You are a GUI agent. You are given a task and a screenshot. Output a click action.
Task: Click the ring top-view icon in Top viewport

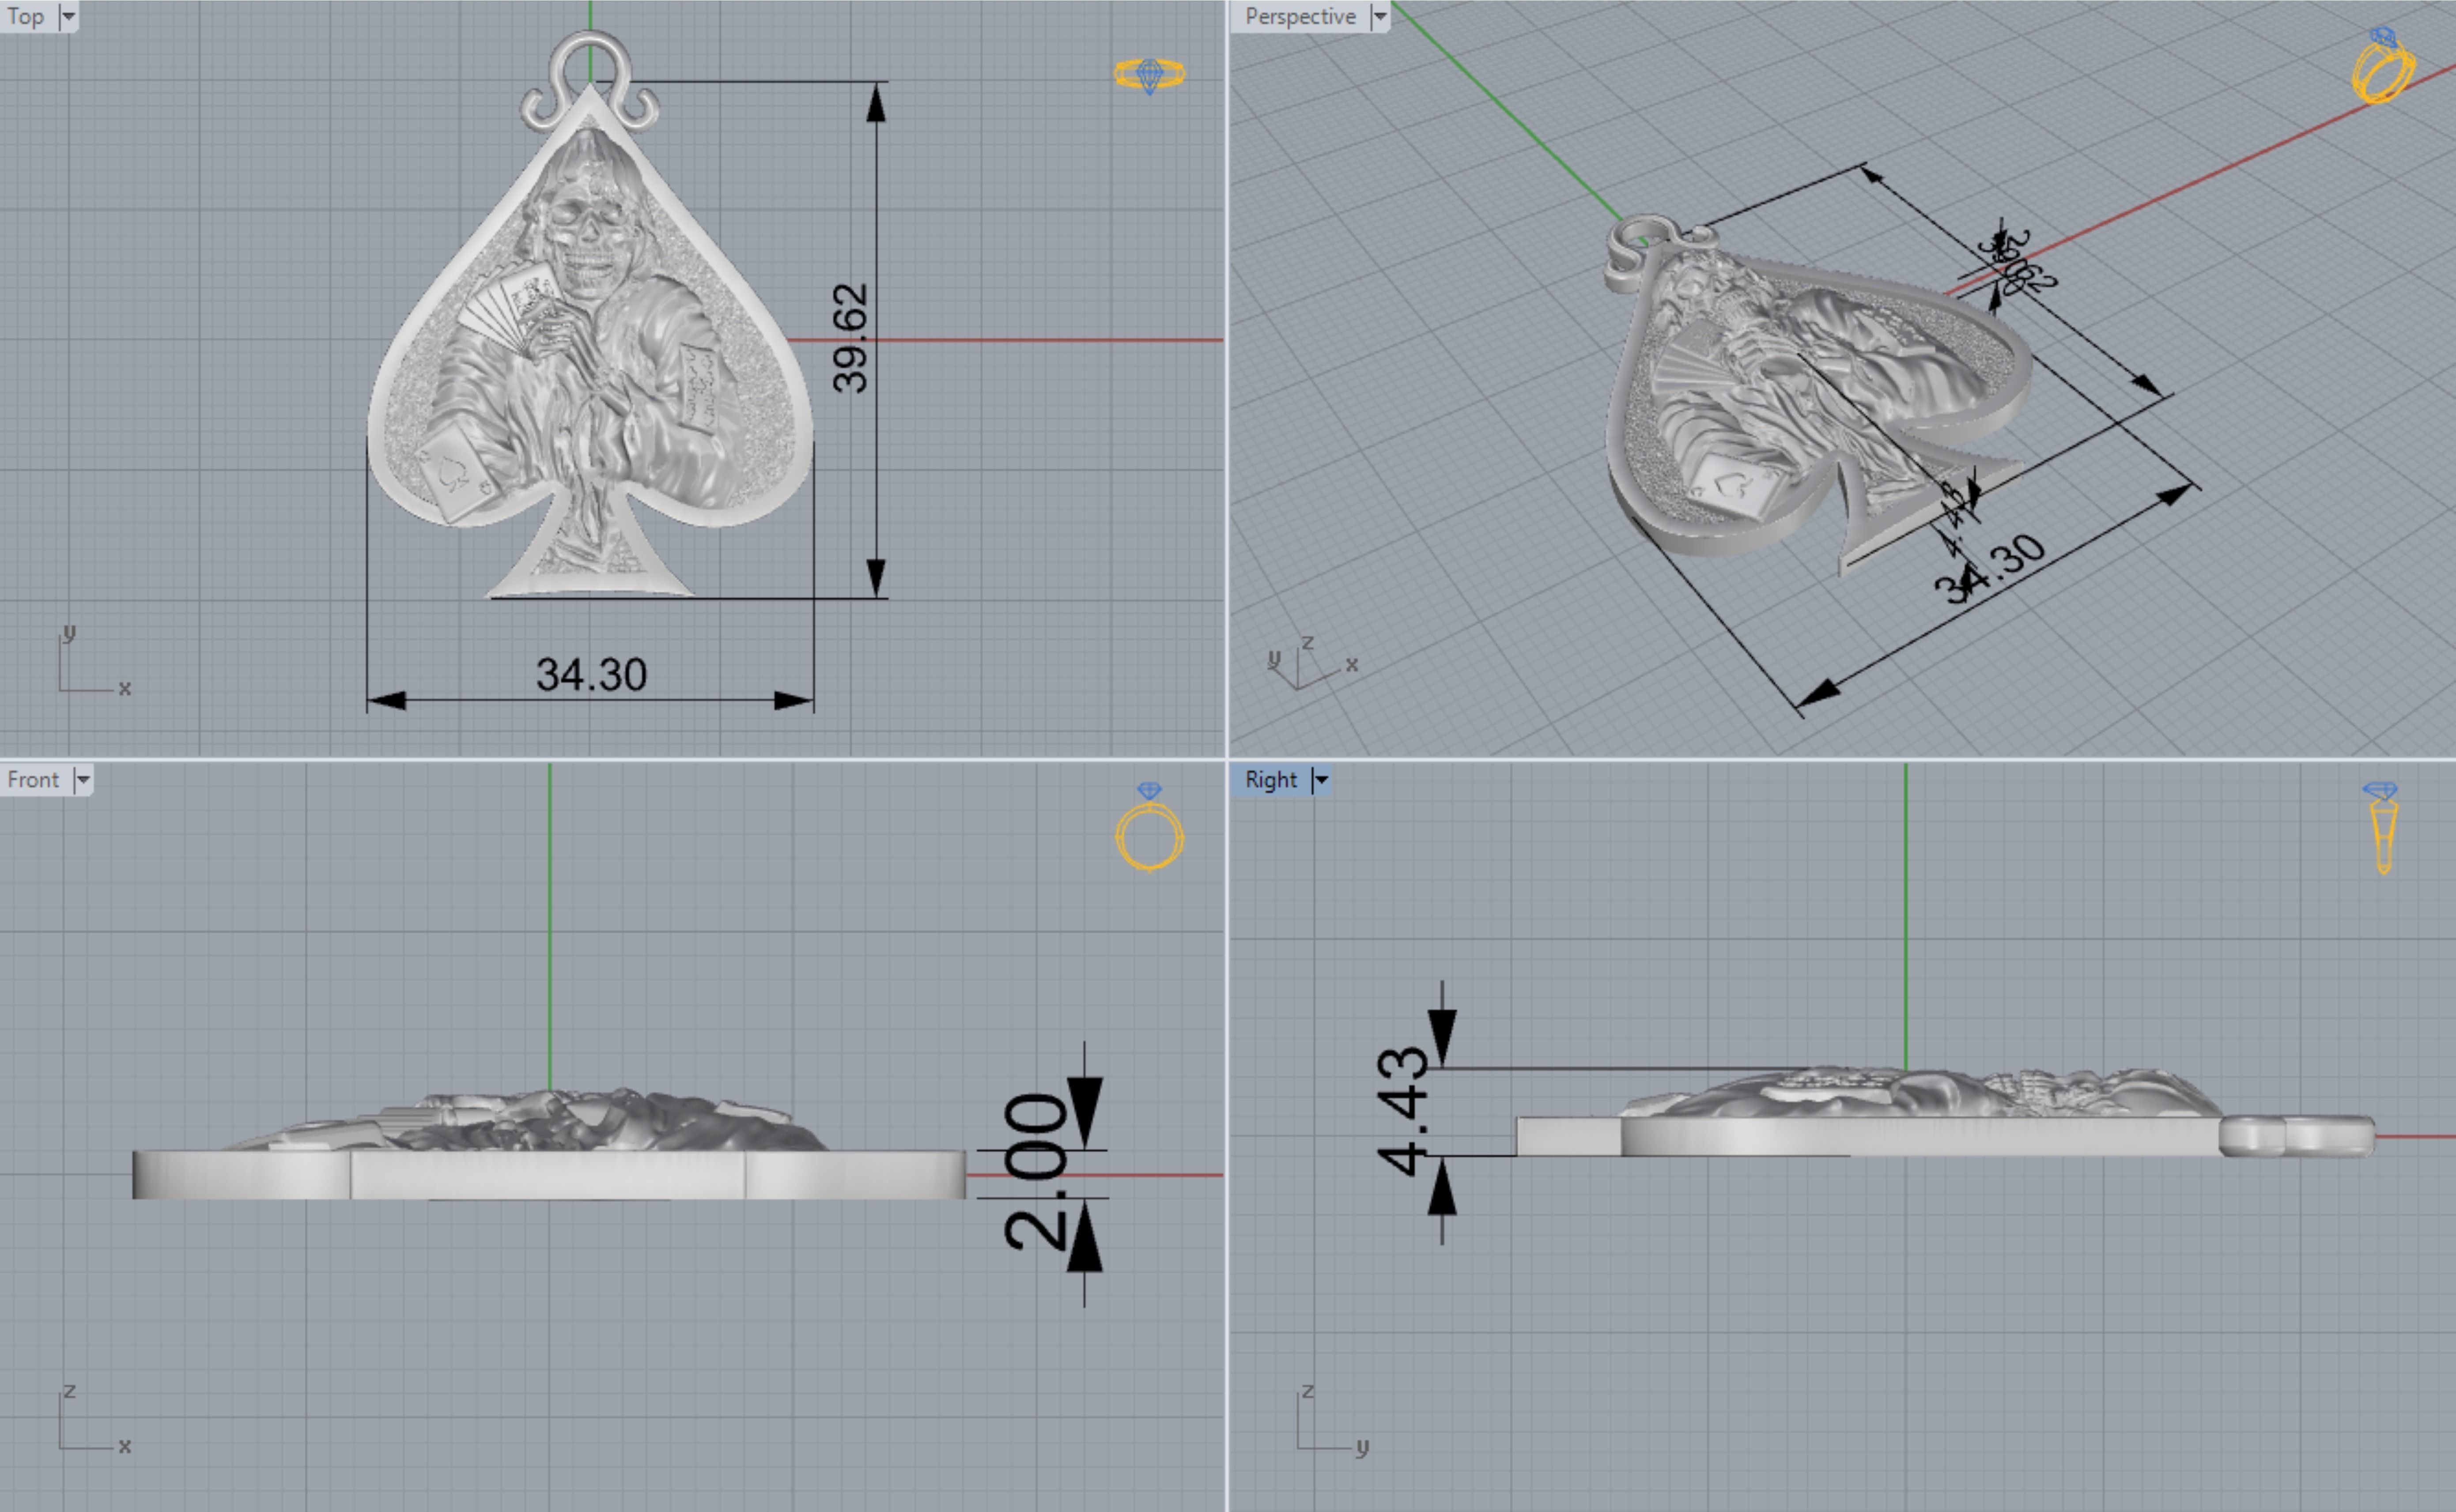1150,75
